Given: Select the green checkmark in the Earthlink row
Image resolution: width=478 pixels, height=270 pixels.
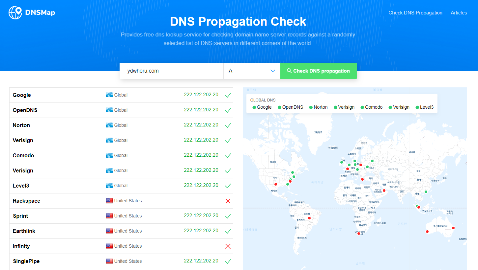Looking at the screenshot, I should (x=228, y=231).
